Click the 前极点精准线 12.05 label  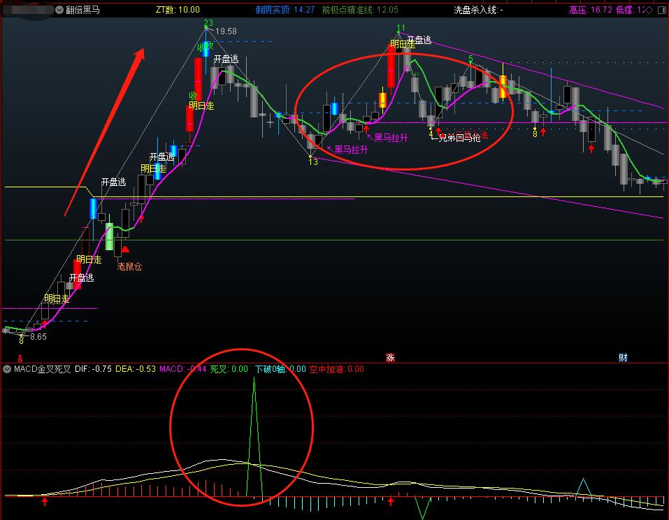coord(360,10)
